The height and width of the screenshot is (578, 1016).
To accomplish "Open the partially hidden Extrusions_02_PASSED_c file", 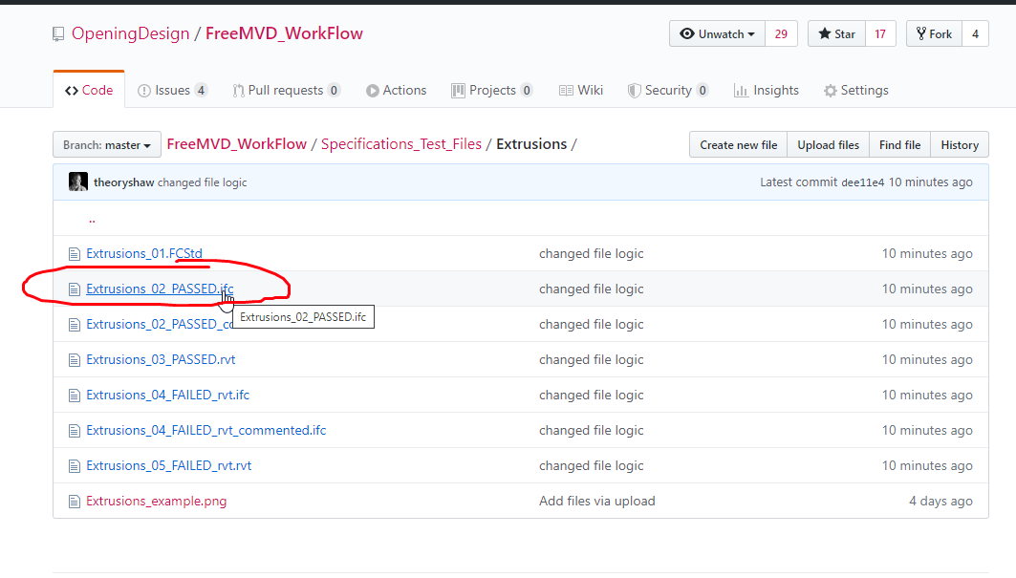I will click(x=160, y=324).
